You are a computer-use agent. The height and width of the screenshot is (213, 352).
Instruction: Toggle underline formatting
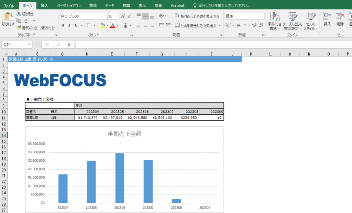click(76, 25)
